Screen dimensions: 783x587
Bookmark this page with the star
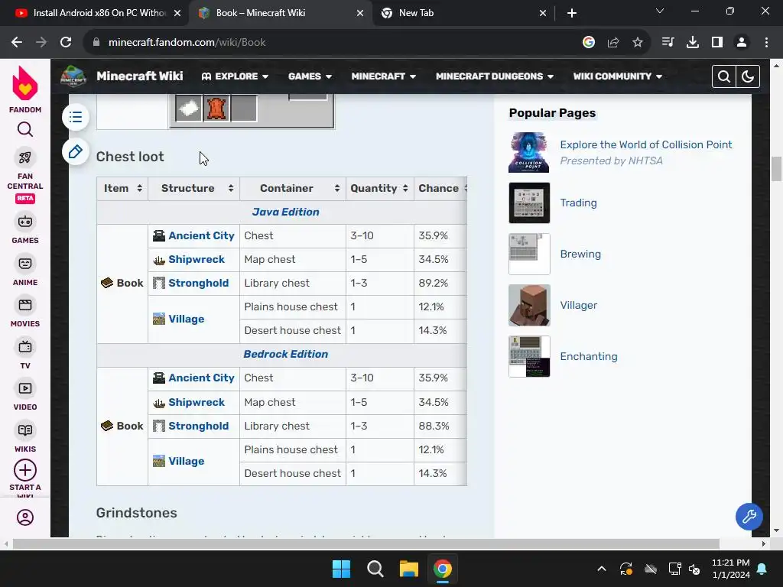click(637, 43)
